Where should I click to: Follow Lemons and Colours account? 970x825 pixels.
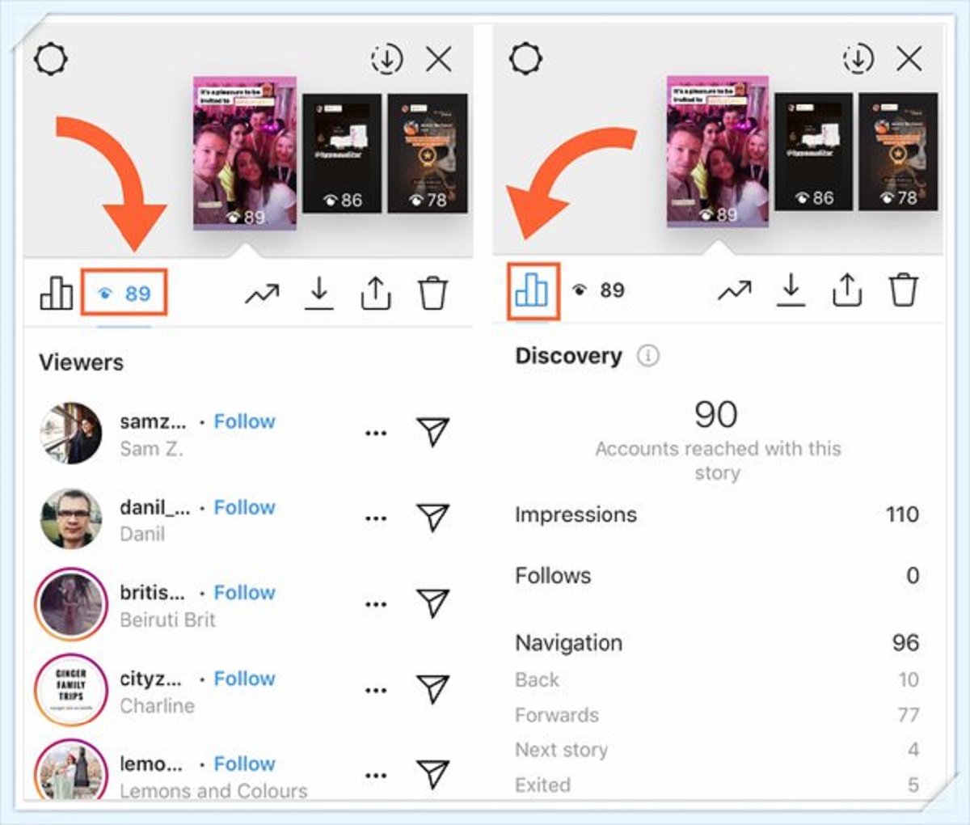tap(244, 764)
